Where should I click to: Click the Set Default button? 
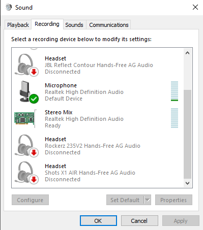[125, 200]
